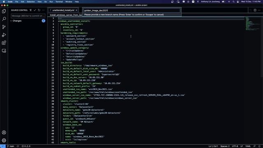Open the Terminal menu
Viewport: 263px width, 148px height.
59,2
